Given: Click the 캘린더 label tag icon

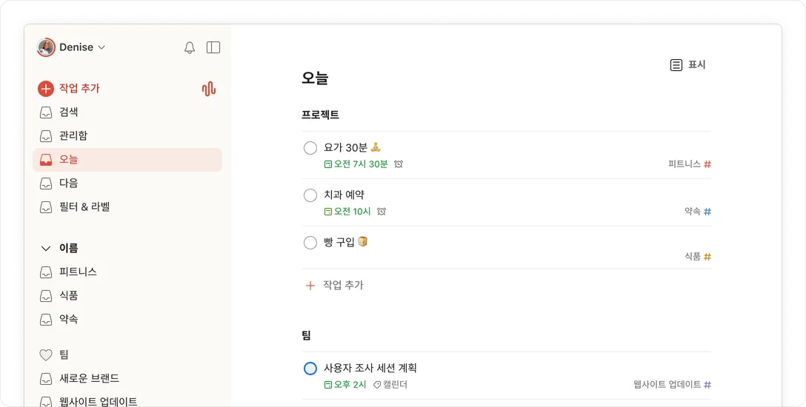Looking at the screenshot, I should pyautogui.click(x=377, y=385).
